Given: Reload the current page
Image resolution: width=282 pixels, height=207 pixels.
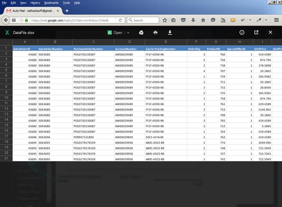Looking at the screenshot, I should [x=120, y=20].
